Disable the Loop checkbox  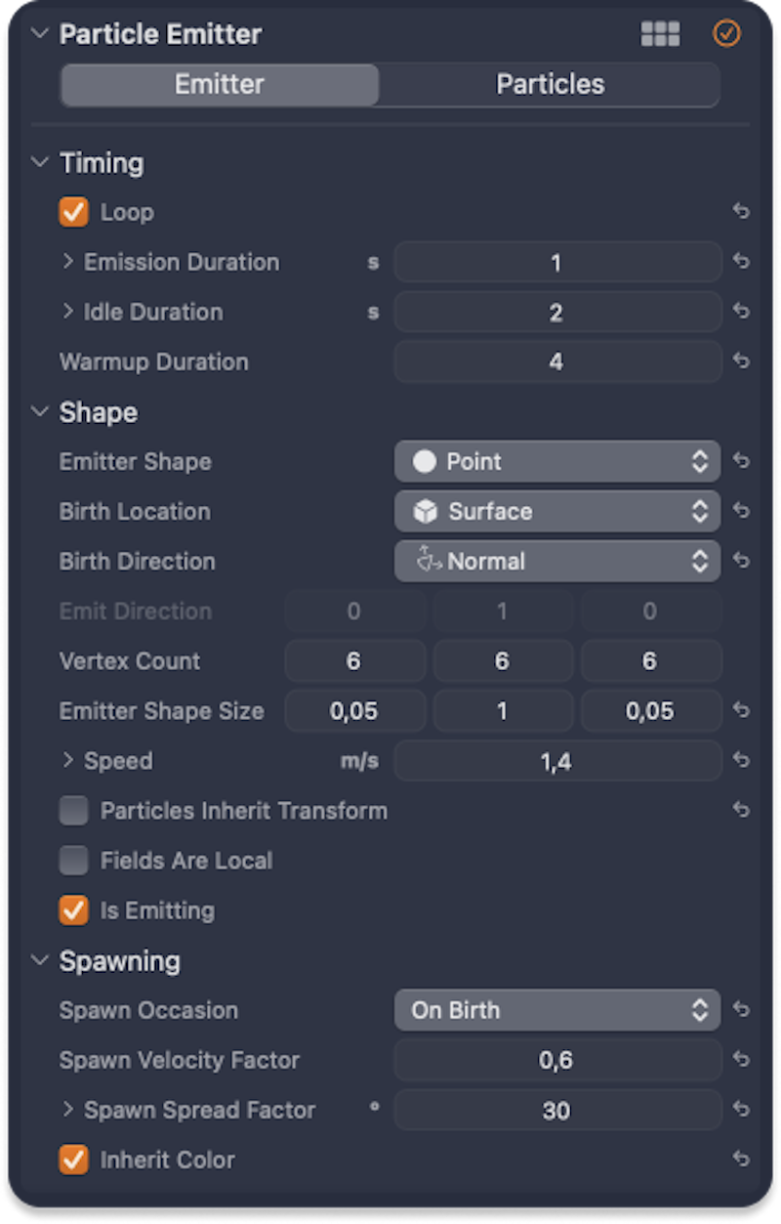point(72,212)
